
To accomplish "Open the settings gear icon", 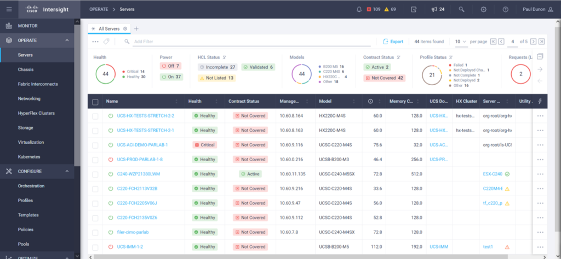I will pos(483,9).
